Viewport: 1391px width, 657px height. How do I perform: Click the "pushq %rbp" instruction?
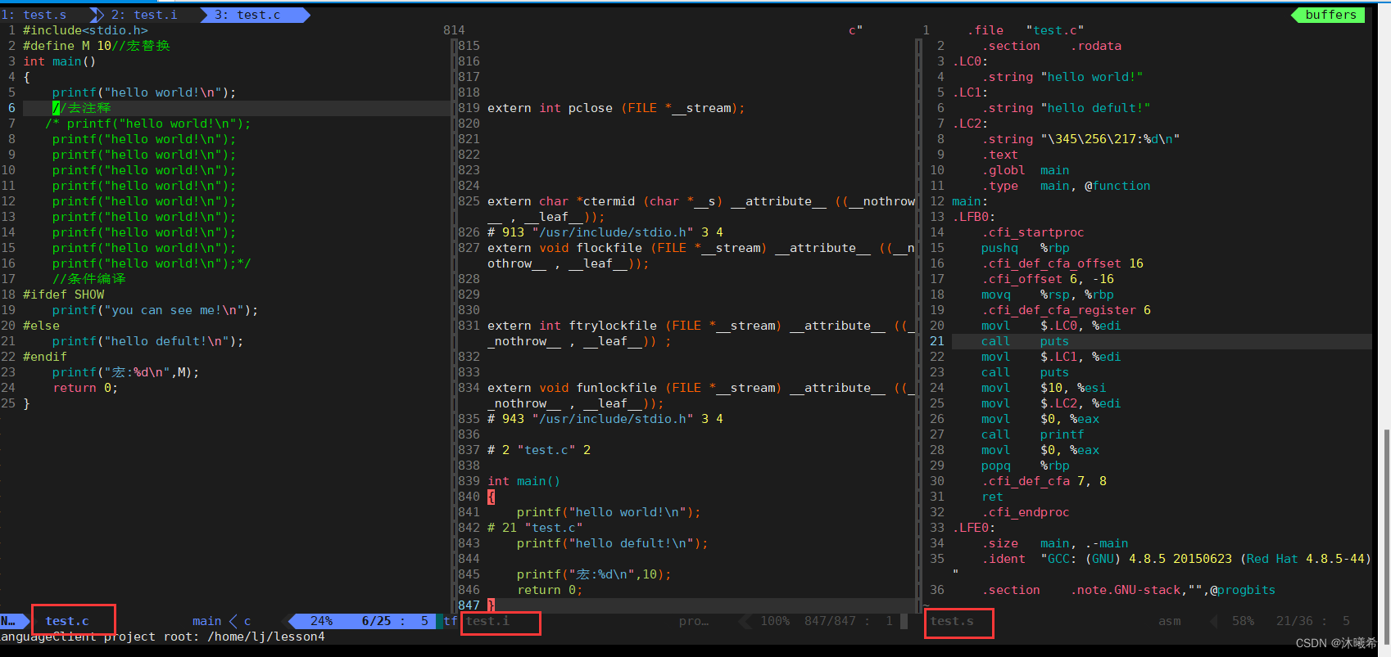coord(1026,248)
